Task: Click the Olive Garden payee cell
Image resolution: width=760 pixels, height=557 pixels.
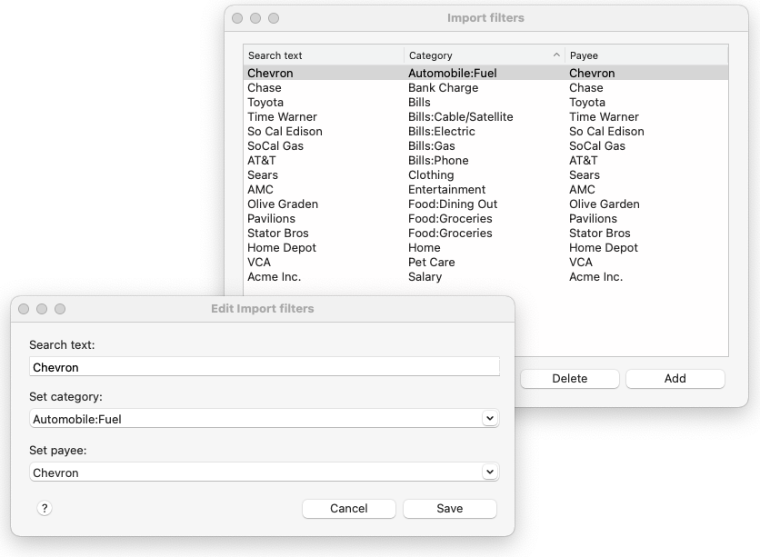Action: pos(604,204)
